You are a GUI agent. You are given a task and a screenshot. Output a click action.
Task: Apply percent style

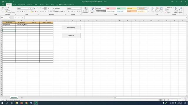point(72,11)
